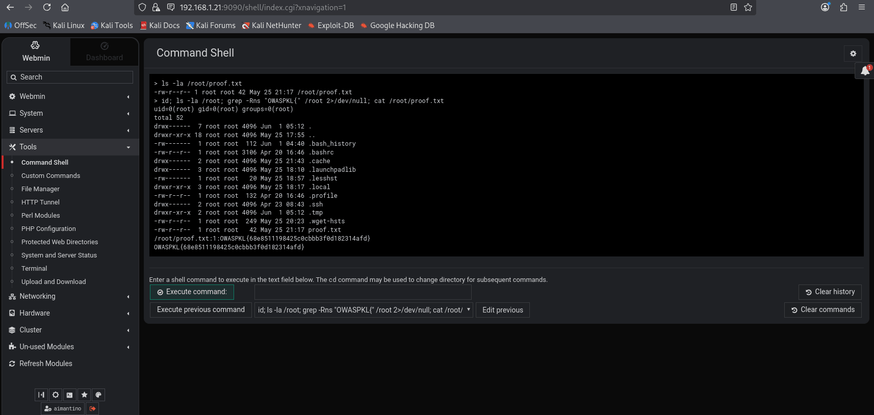Expand the Webmin category
The width and height of the screenshot is (874, 415).
pos(70,96)
